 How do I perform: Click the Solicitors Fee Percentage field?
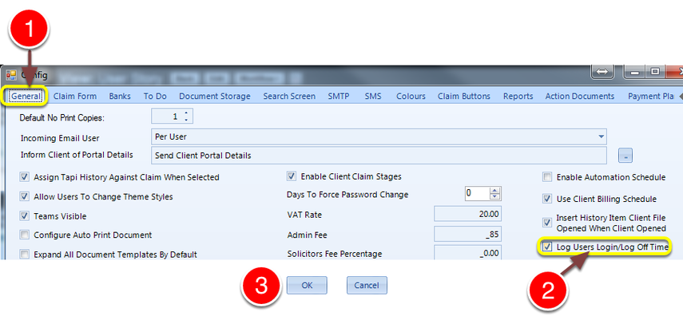(468, 253)
